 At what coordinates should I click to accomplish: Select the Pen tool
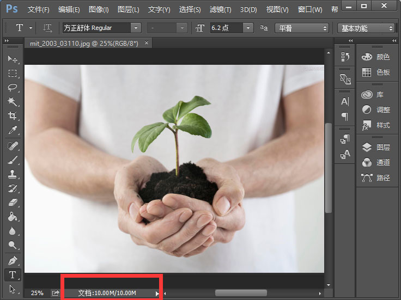pyautogui.click(x=13, y=260)
